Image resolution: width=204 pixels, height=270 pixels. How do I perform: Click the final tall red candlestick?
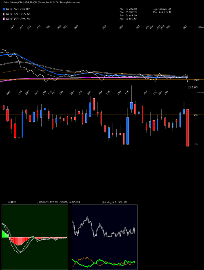(188, 128)
